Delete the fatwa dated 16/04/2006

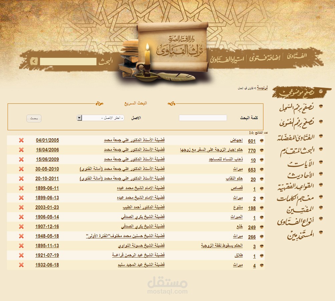pos(21,150)
